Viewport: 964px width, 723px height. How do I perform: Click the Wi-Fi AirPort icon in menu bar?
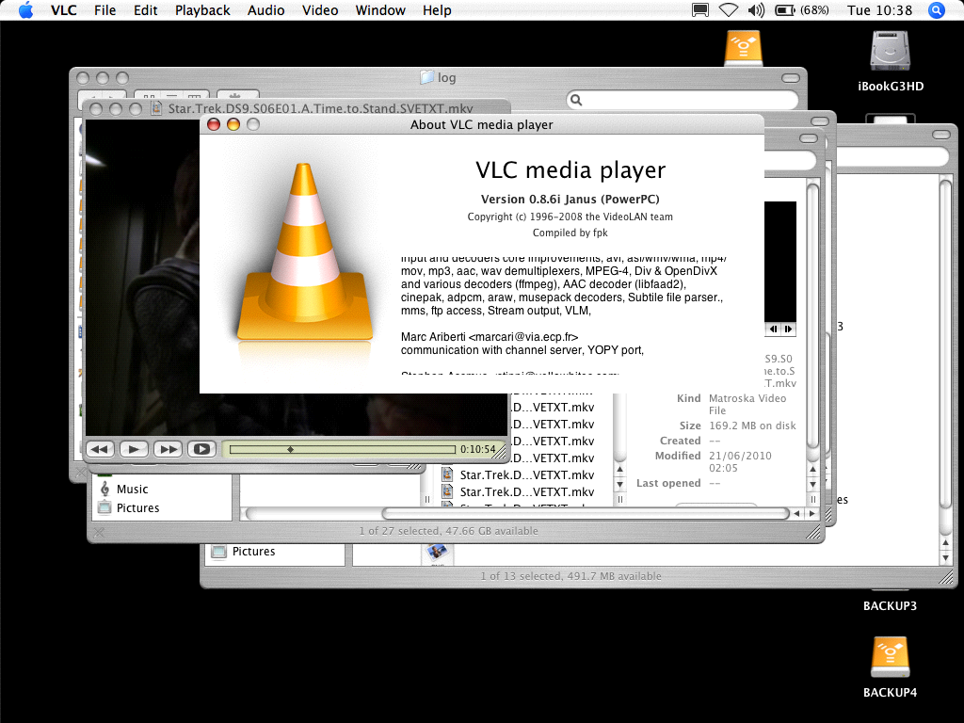click(729, 10)
